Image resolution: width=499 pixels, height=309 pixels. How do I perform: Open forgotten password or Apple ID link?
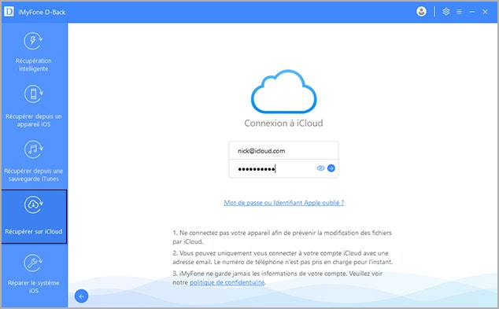coord(284,203)
